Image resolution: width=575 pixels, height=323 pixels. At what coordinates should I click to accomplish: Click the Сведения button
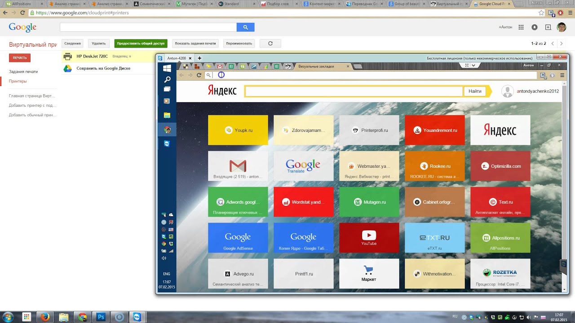72,44
